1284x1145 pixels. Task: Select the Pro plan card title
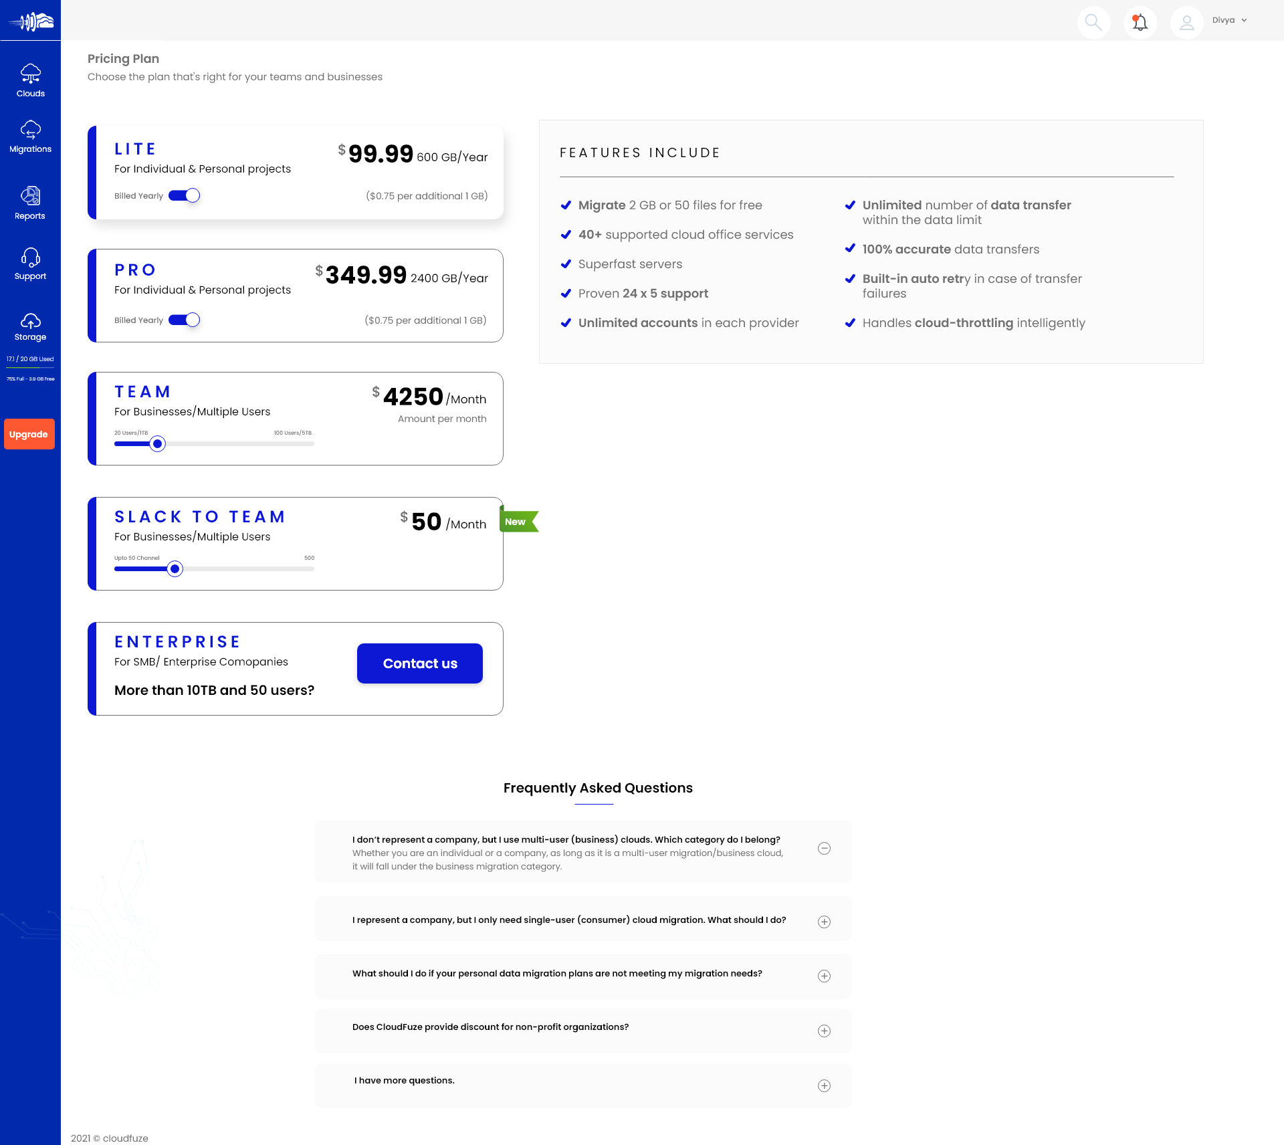point(136,270)
